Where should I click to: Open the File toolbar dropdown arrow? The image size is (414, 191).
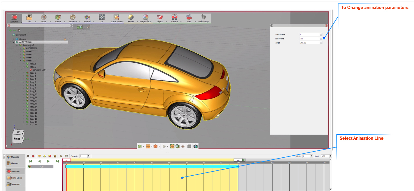point(36,21)
